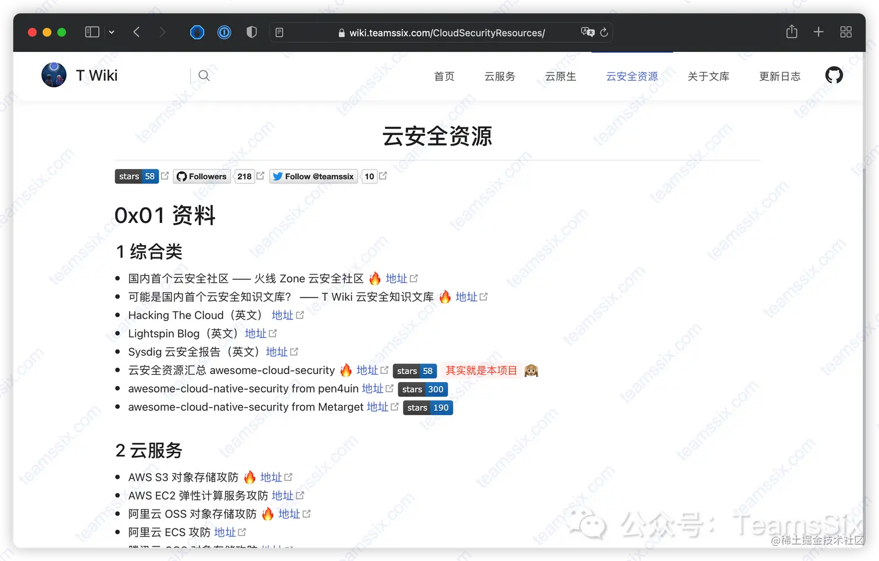Screen dimensions: 879x561
Task: Open 地址 link for Metarget repository
Action: (378, 407)
